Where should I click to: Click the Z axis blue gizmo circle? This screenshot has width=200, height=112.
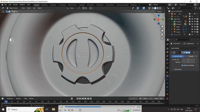point(158,15)
